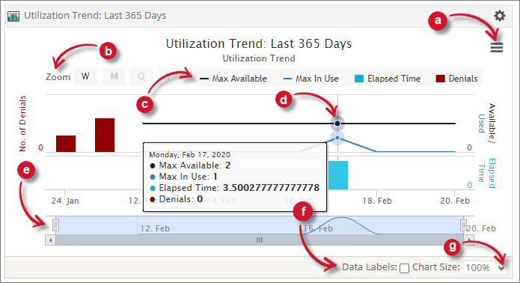The height and width of the screenshot is (283, 520).
Task: Toggle the Max Available legend series
Action: coord(233,79)
